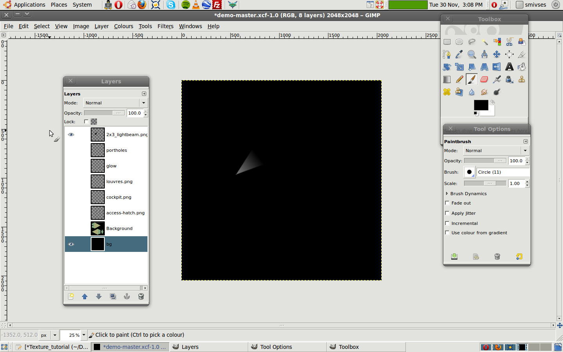
Task: Activate the Move tool
Action: point(497,54)
